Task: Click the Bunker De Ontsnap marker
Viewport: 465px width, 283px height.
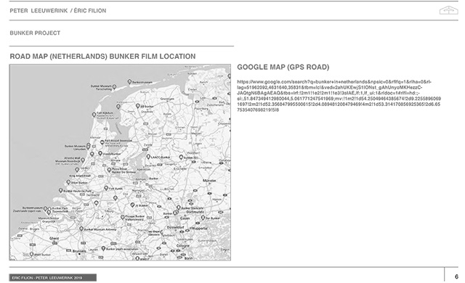Action: coord(109,170)
